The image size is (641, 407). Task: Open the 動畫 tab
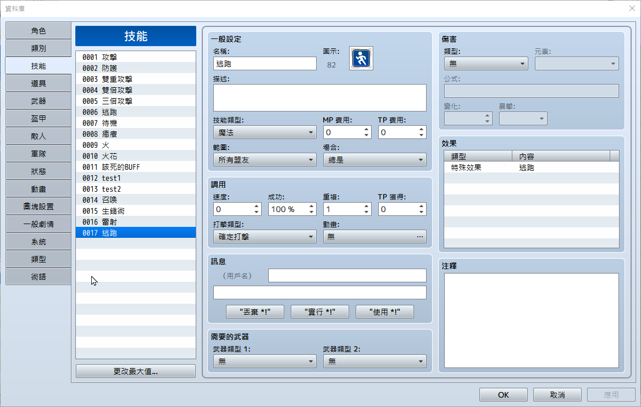point(38,189)
